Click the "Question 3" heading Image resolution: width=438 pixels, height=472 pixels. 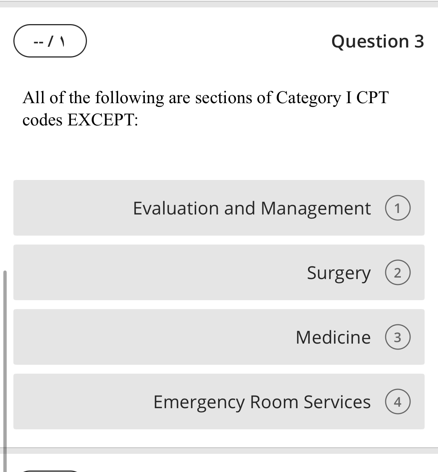(378, 41)
